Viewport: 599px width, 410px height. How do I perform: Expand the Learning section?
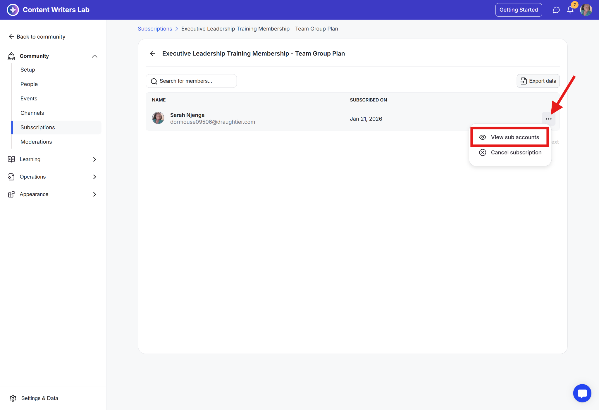point(94,159)
